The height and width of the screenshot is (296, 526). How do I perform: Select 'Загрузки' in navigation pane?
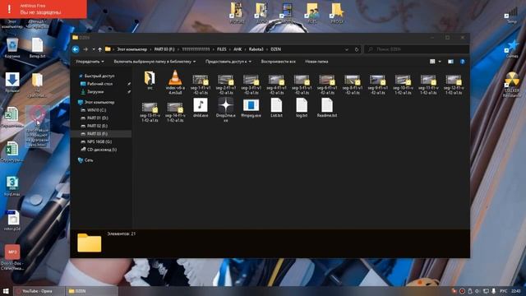pyautogui.click(x=95, y=91)
